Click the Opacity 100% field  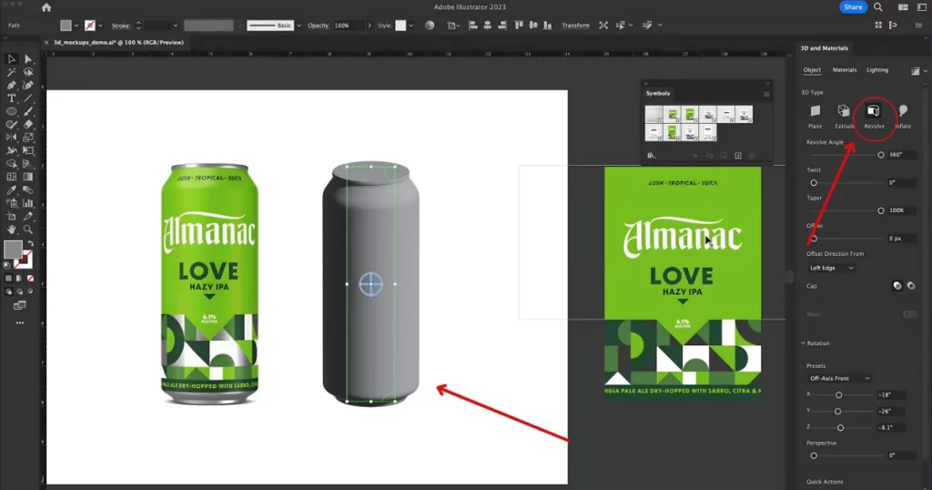coord(348,26)
